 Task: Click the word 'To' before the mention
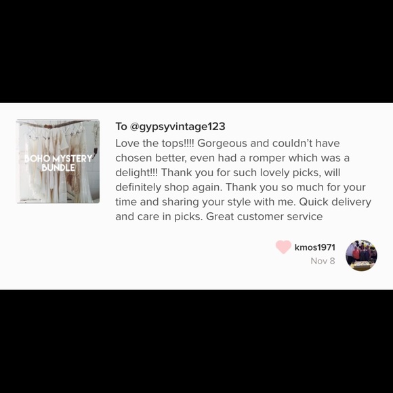pos(121,126)
